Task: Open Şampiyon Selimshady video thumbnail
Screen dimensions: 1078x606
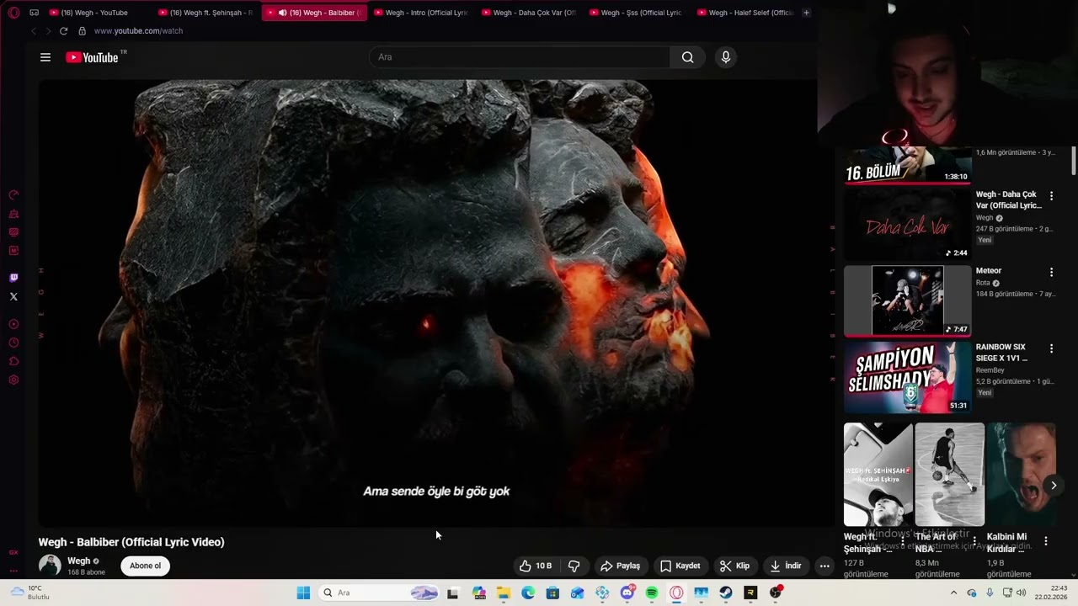Action: (x=908, y=377)
